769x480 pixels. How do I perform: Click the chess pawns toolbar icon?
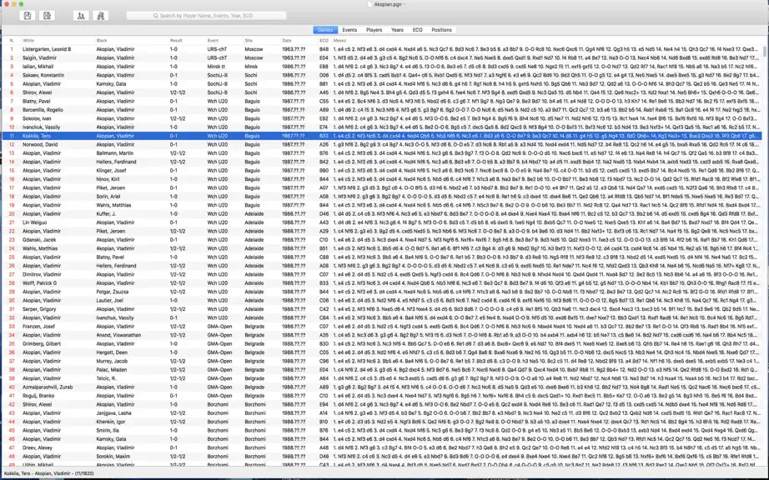81,16
